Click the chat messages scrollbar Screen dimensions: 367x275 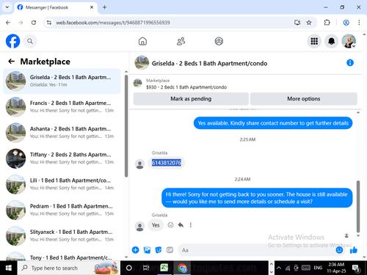tap(358, 207)
